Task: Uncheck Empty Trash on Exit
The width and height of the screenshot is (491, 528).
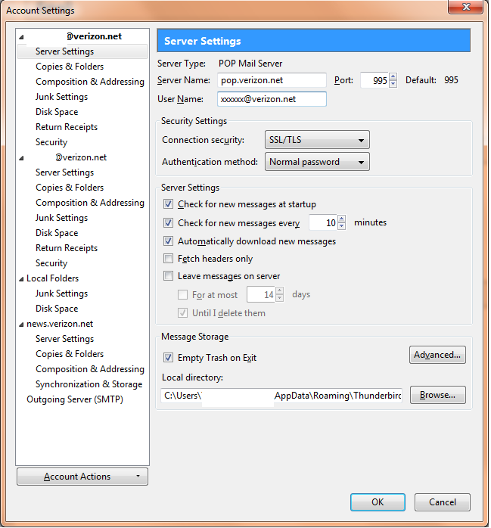Action: tap(169, 358)
